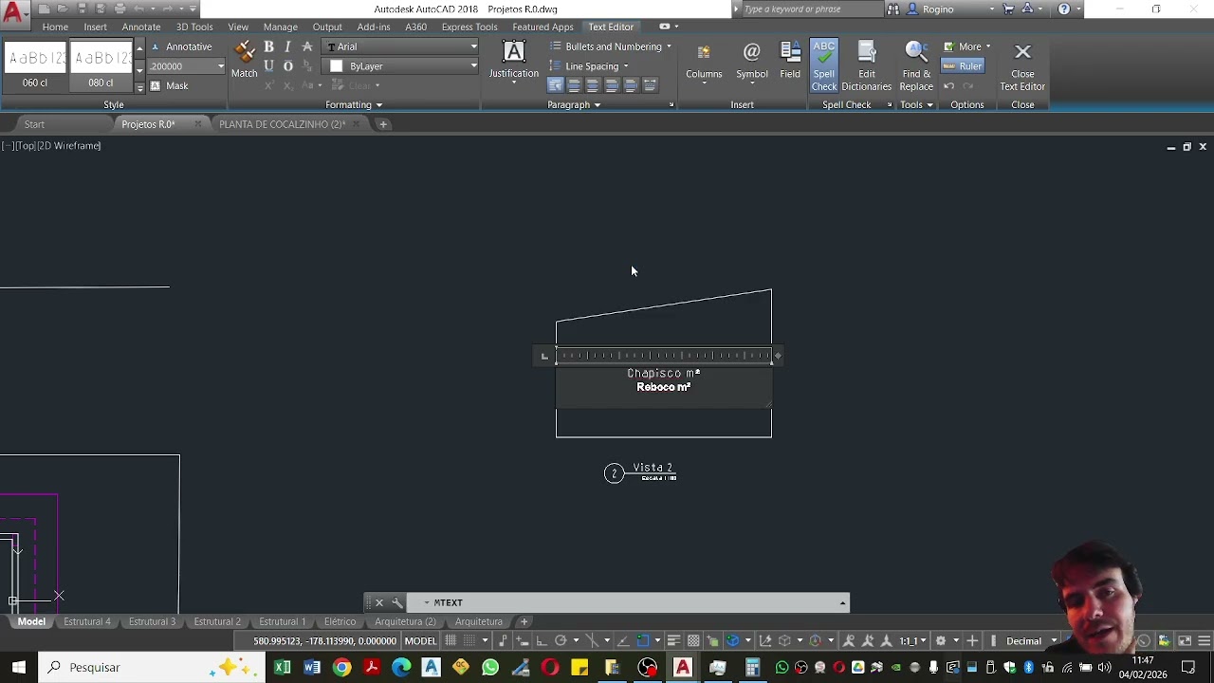The height and width of the screenshot is (683, 1214).
Task: Open the Arquitetura (2) layout tab
Action: pos(405,621)
